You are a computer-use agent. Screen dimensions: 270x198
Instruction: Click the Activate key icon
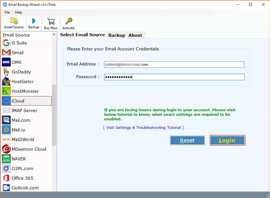(x=69, y=21)
